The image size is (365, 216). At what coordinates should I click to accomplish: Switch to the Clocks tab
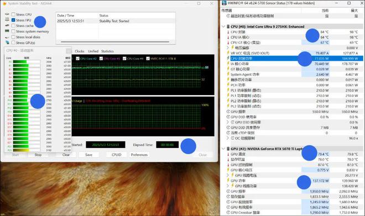click(x=80, y=52)
